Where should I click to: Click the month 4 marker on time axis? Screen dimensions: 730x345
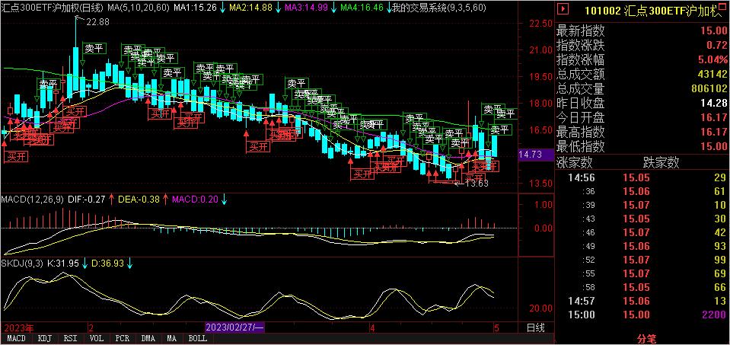point(372,327)
